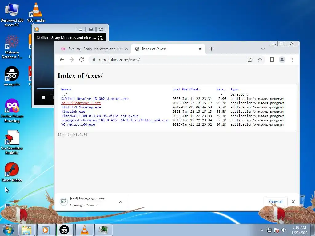Bookmark this page with the star icon
The height and width of the screenshot is (236, 315).
click(x=260, y=60)
